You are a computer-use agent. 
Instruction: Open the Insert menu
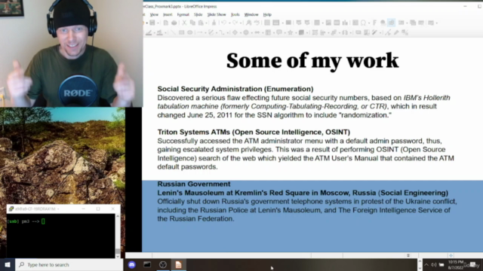(x=168, y=14)
